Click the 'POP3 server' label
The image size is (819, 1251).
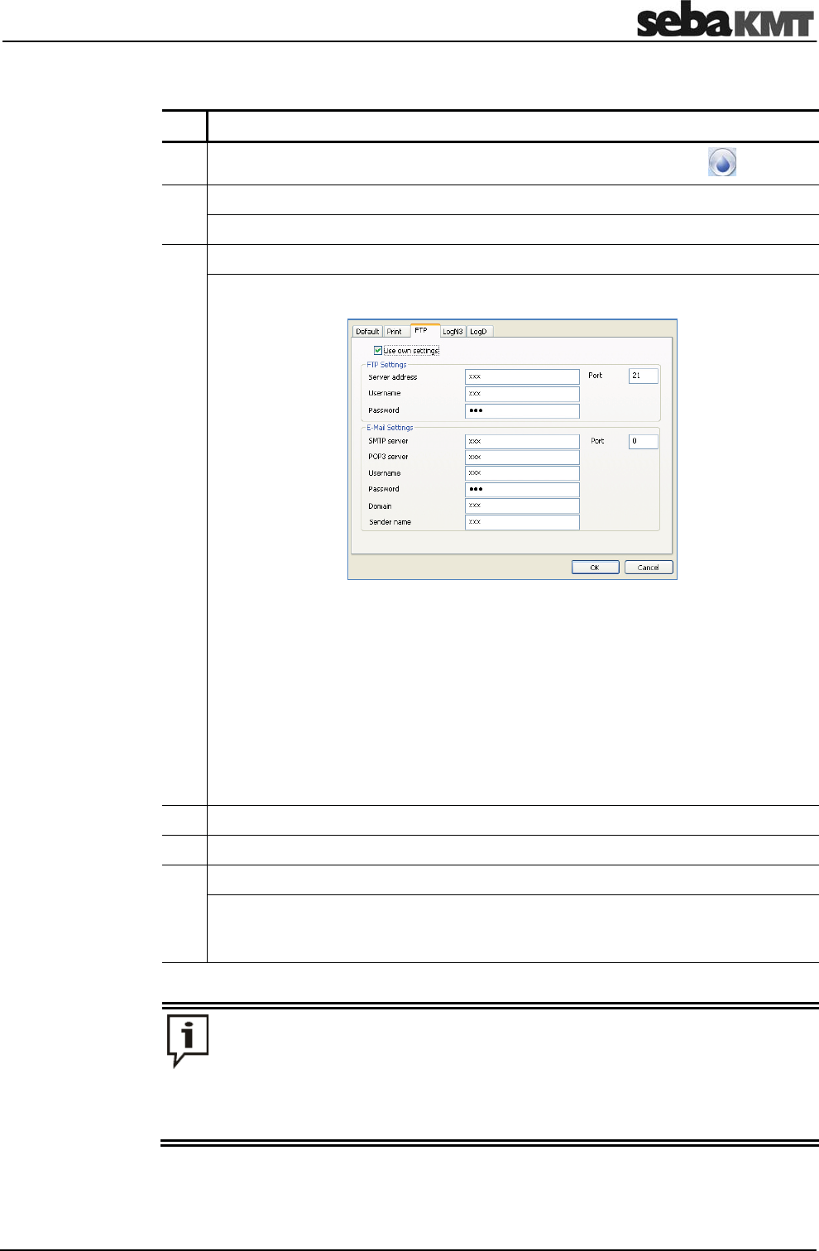388,457
